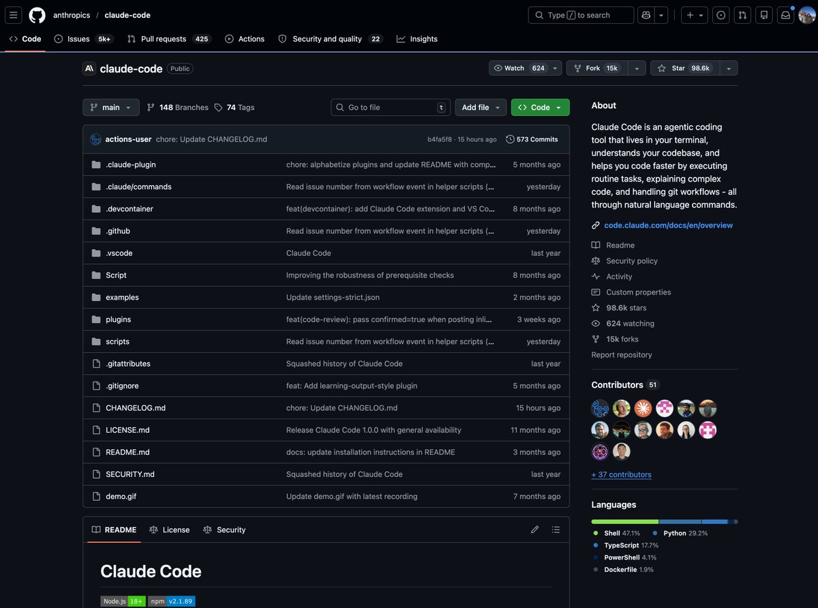Click the first contributor avatar

[x=600, y=408]
